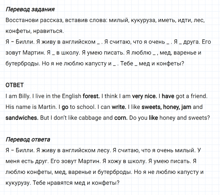
Task: Click the 'ОТВЕТ' heading
Action: point(15,85)
